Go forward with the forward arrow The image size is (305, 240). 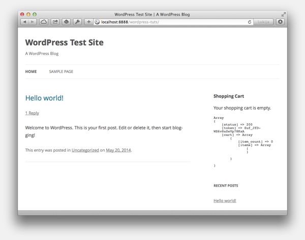33,22
